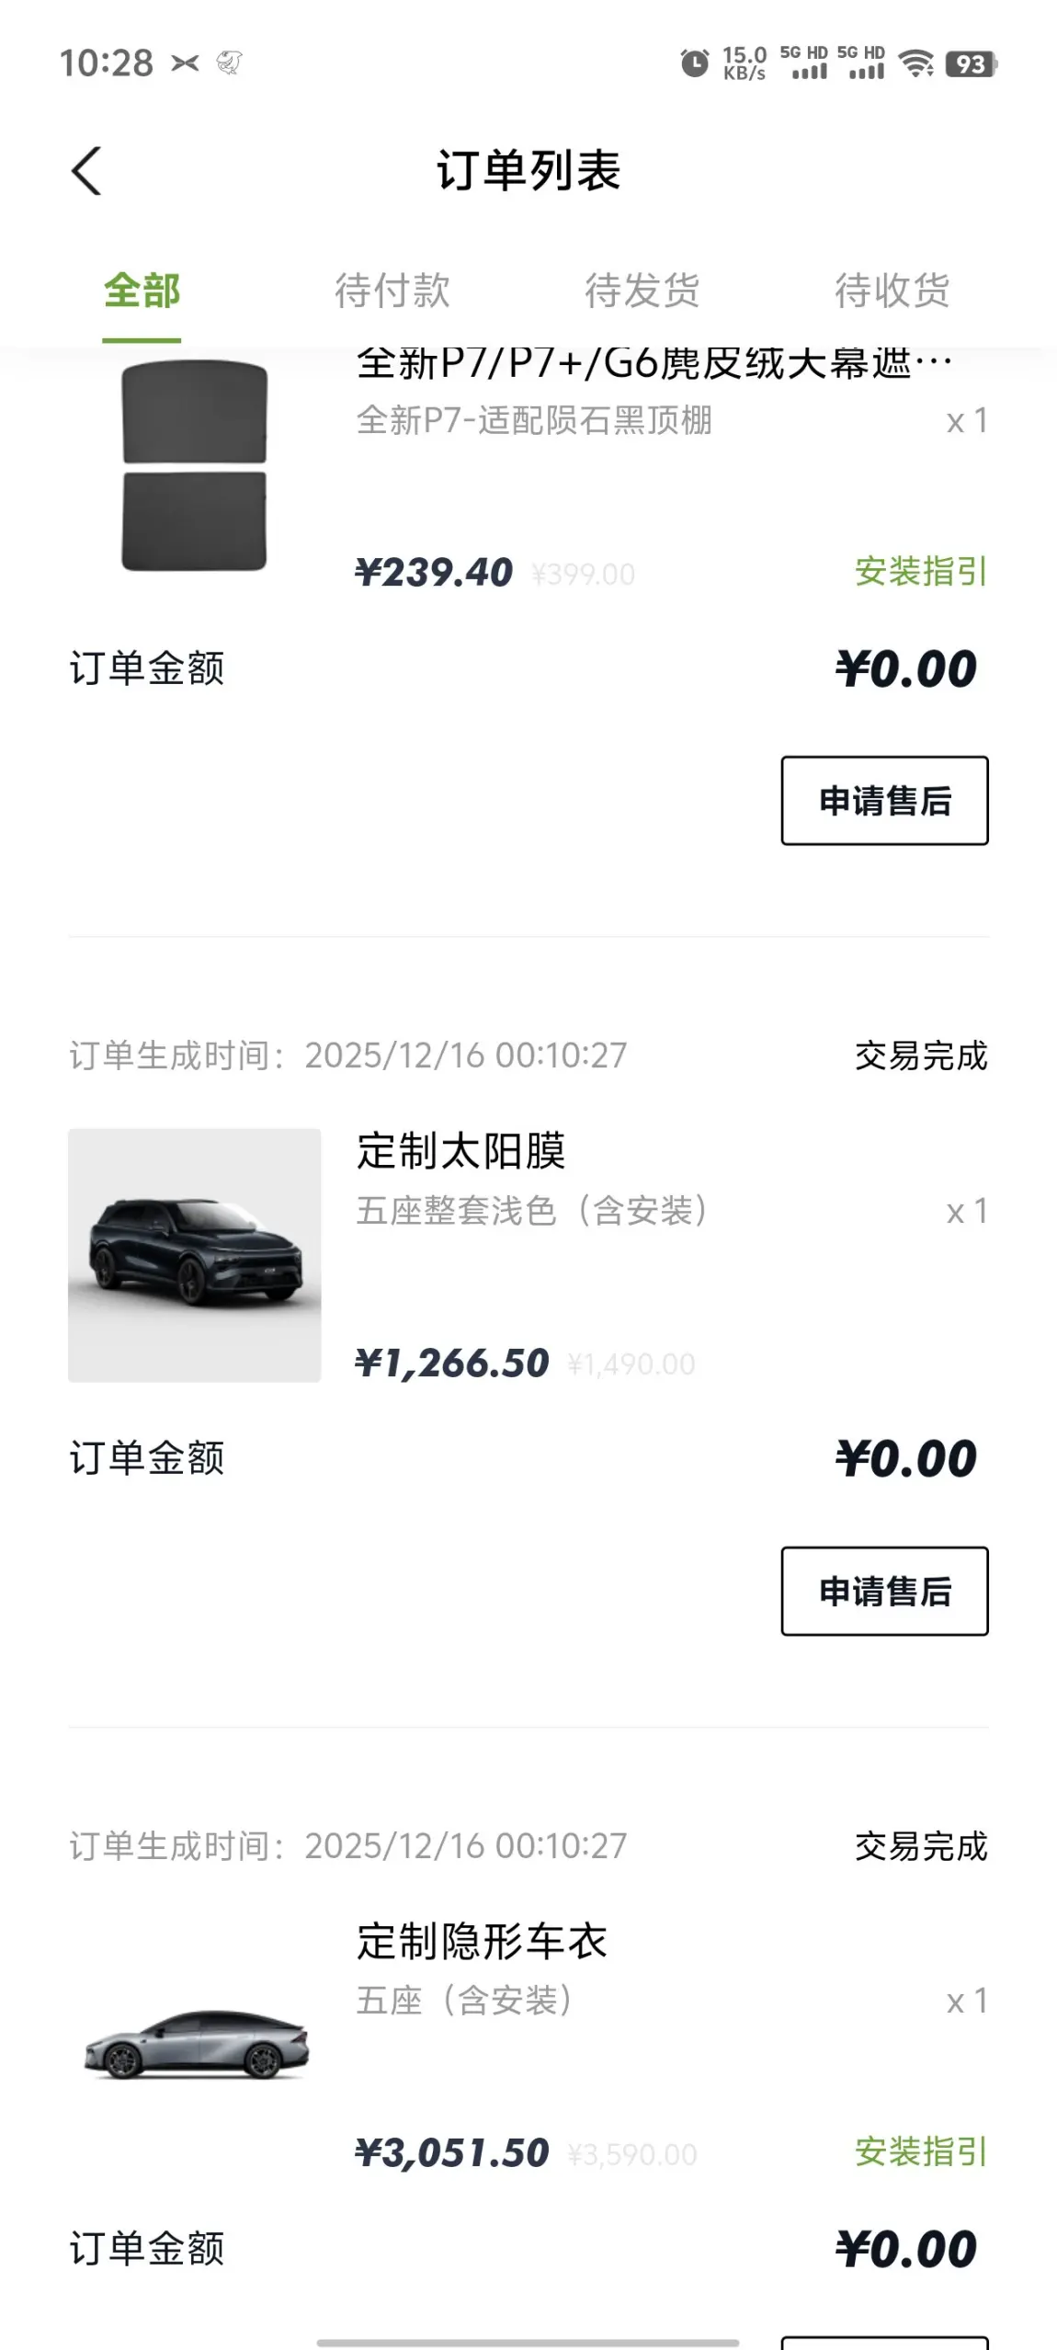The width and height of the screenshot is (1057, 2350).
Task: Select the 全部 tab
Action: (142, 291)
